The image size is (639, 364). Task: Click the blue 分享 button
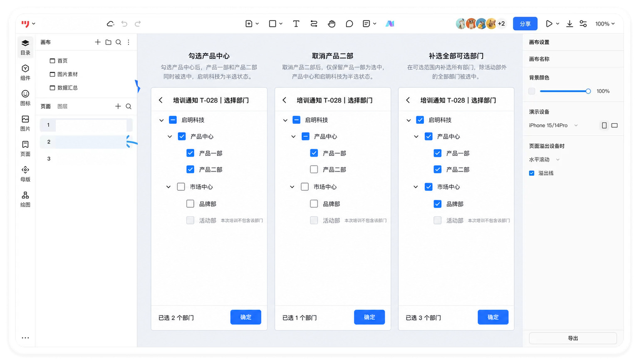click(x=525, y=24)
